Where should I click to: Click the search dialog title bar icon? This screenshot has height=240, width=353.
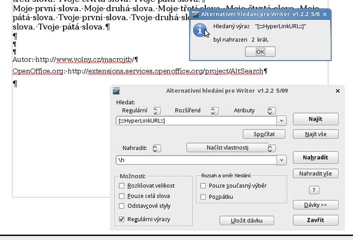[116, 91]
